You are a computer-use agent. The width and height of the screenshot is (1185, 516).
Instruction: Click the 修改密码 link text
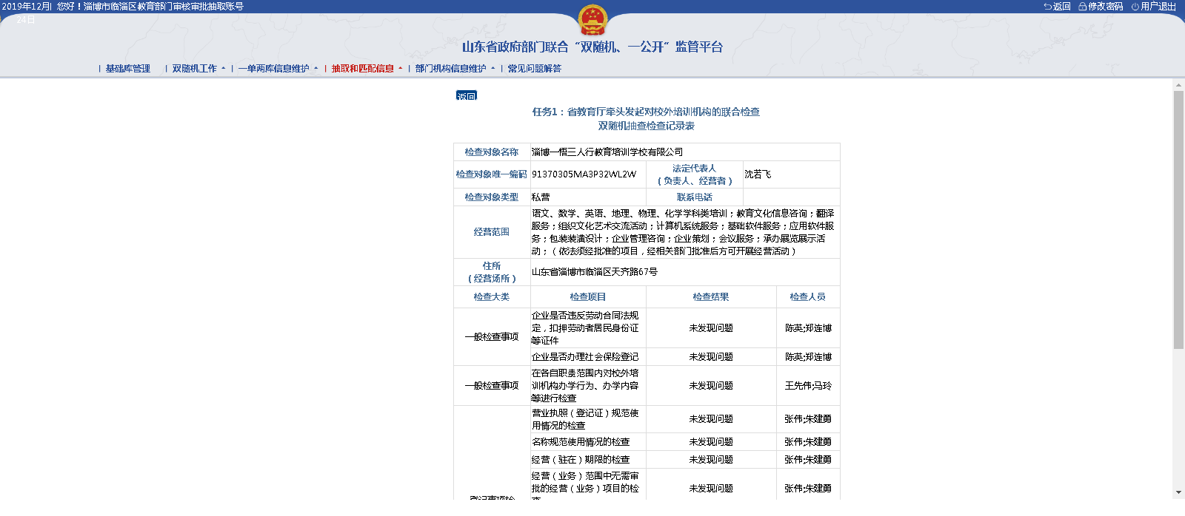(x=1105, y=7)
